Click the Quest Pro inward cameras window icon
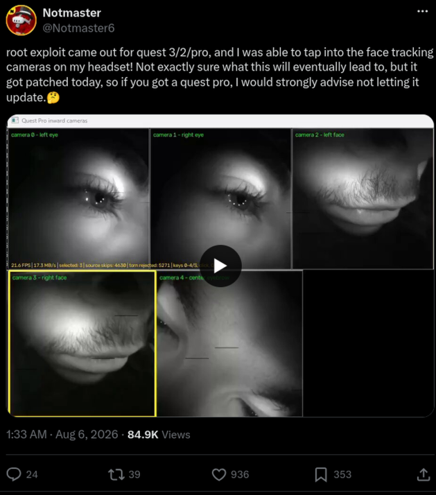Viewport: 436px width, 495px height. [15, 120]
